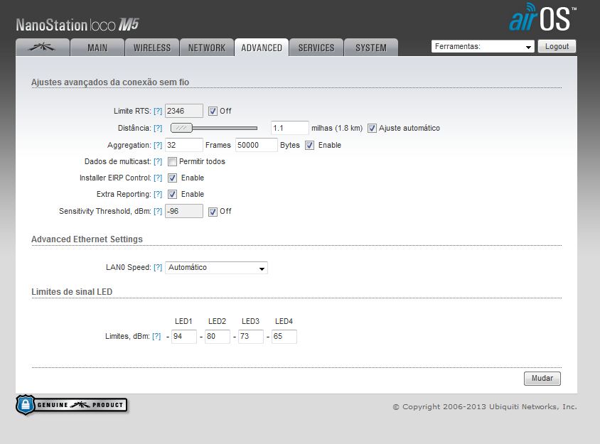This screenshot has width=600, height=444.
Task: Click the Ubiquiti copyright text
Action: point(485,407)
